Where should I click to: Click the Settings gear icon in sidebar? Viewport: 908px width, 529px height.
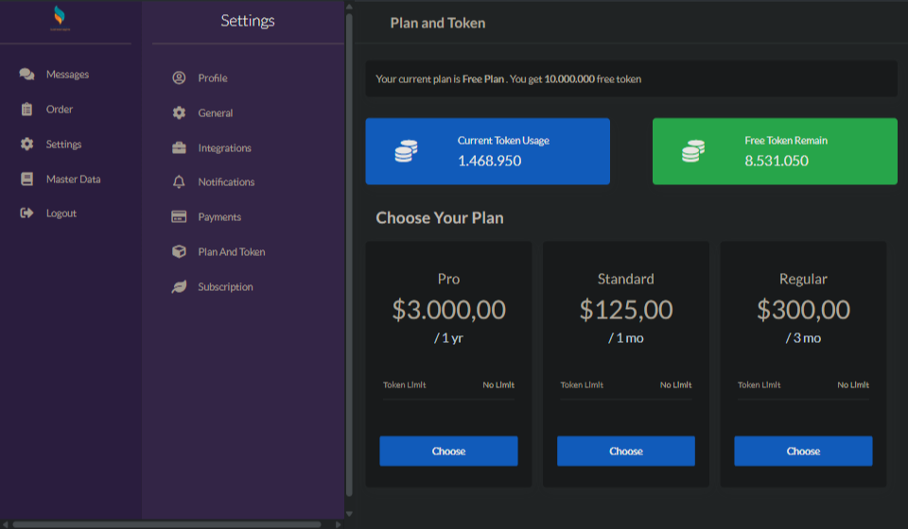(26, 145)
